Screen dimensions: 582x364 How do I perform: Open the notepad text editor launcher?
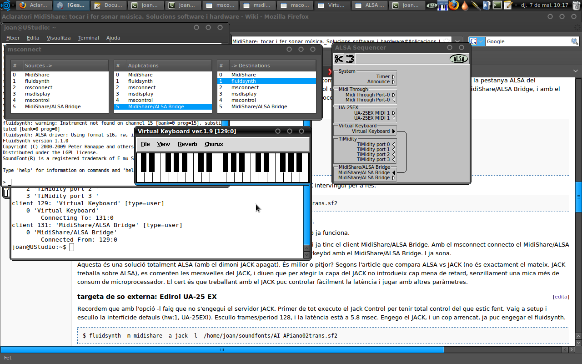[508, 5]
